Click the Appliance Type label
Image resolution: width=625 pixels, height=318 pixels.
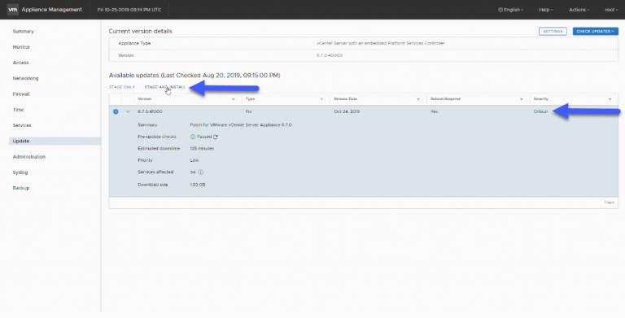(x=134, y=43)
